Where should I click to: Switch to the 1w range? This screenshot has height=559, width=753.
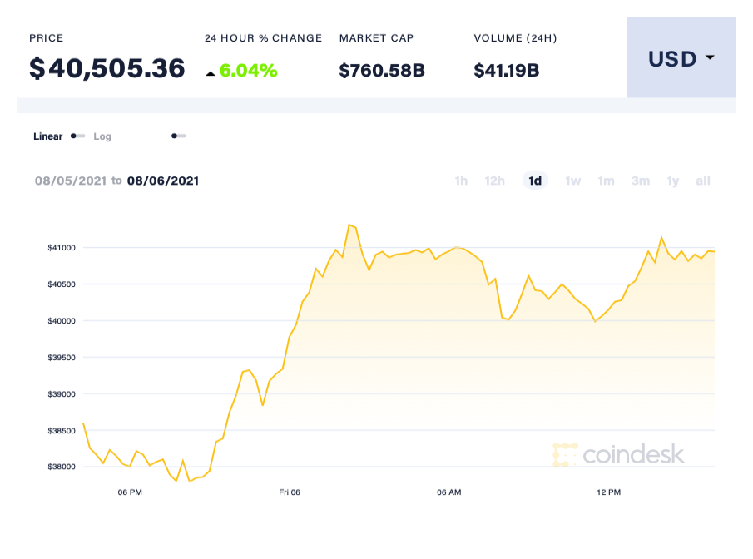tap(572, 181)
